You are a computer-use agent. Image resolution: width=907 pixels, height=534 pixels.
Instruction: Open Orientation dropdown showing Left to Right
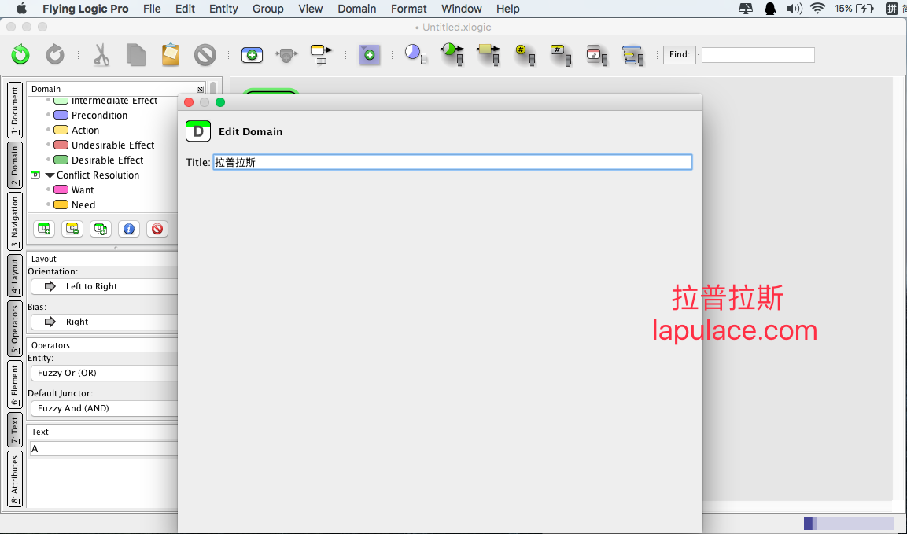pos(104,286)
